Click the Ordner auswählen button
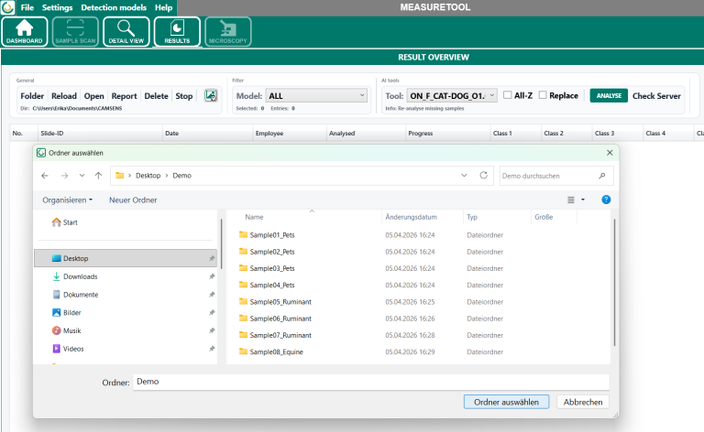This screenshot has width=704, height=432. click(x=506, y=402)
